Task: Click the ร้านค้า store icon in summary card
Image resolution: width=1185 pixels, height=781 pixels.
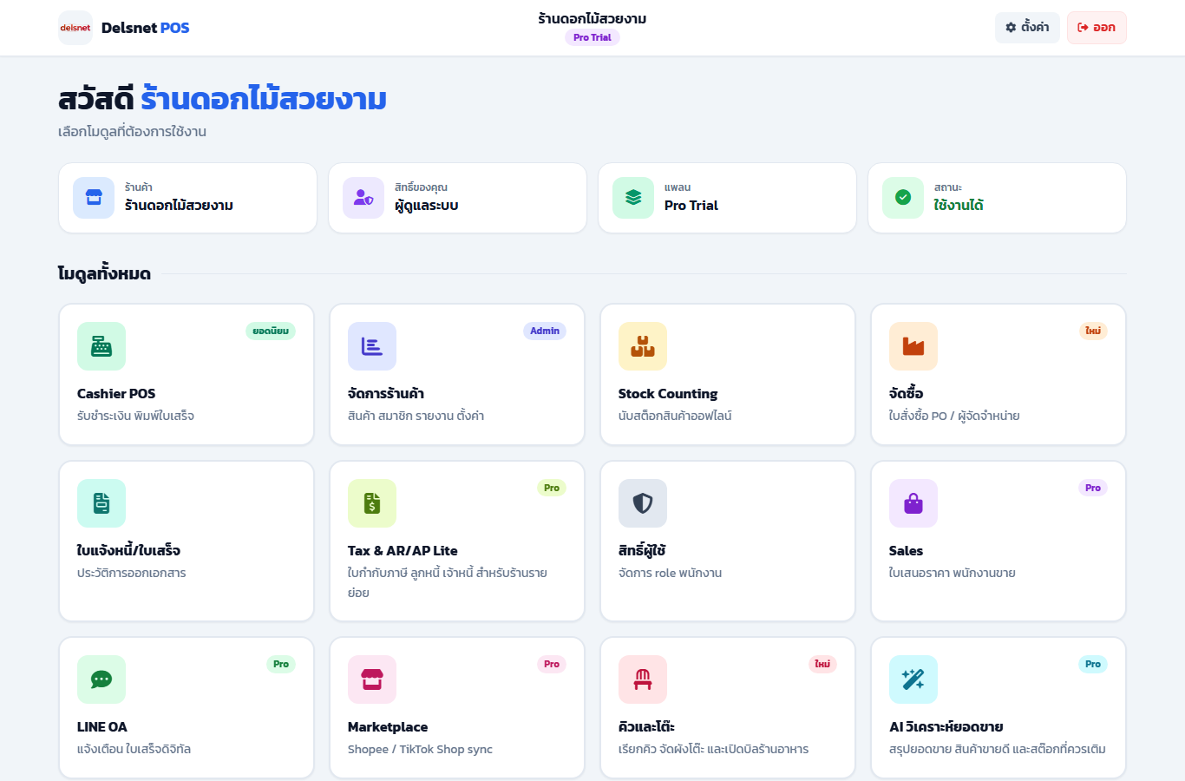Action: (x=94, y=198)
